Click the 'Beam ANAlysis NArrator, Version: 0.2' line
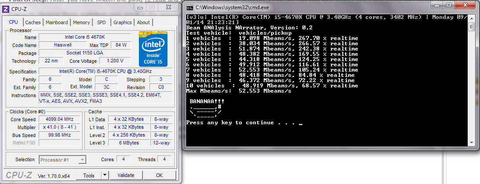Screen dimensions: 480x184 click(x=249, y=28)
